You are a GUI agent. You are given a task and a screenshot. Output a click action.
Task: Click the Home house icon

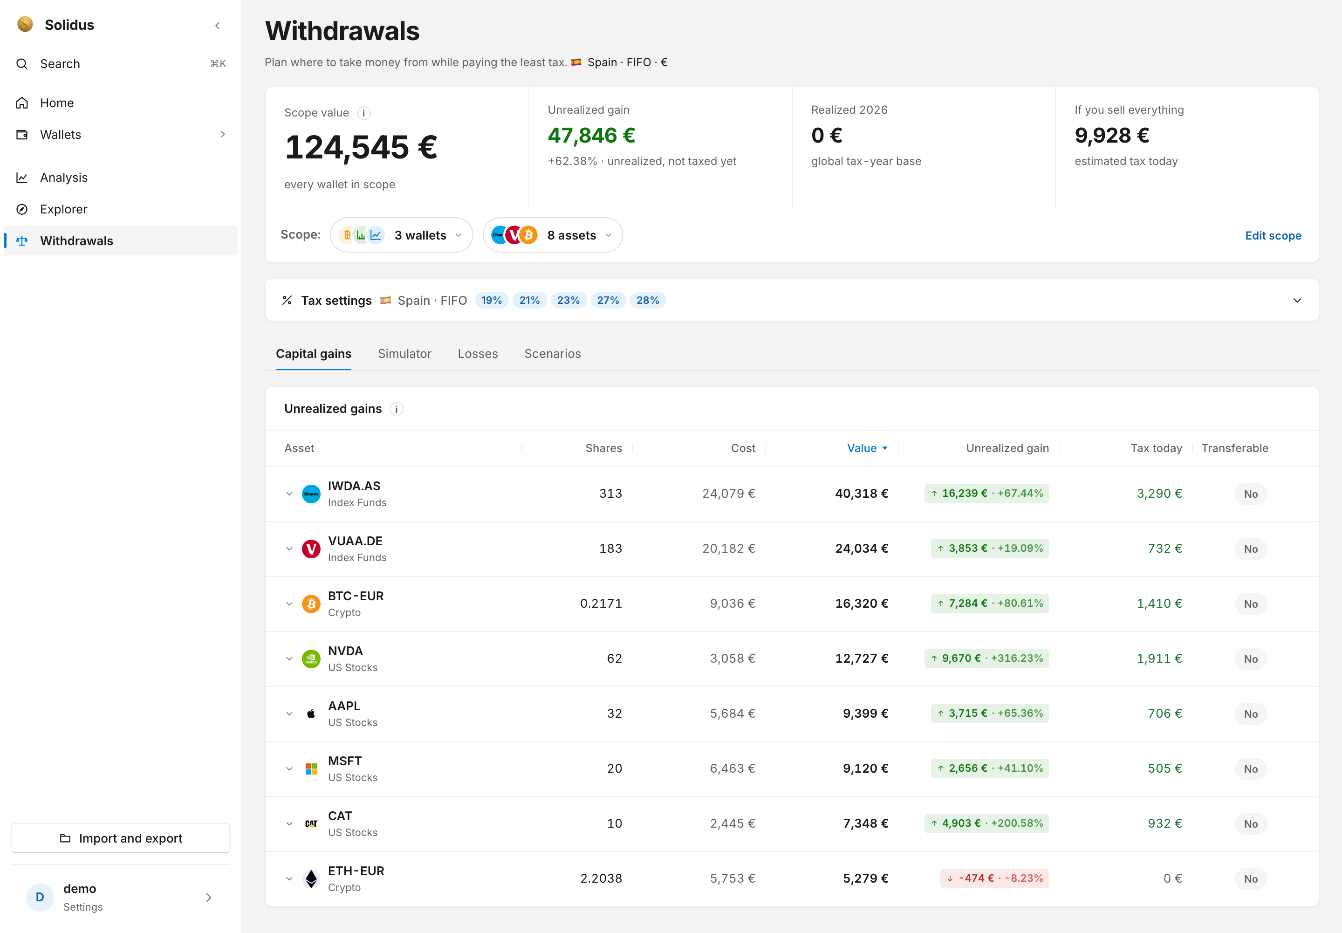[22, 103]
